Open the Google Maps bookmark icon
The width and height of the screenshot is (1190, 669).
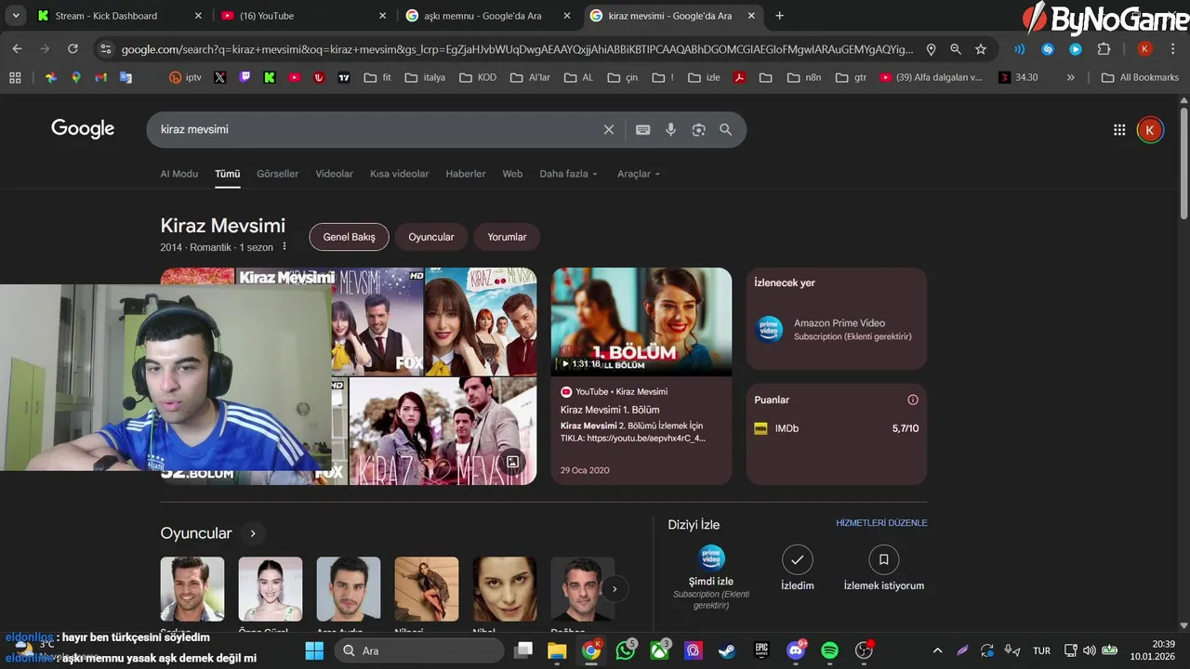tap(76, 77)
